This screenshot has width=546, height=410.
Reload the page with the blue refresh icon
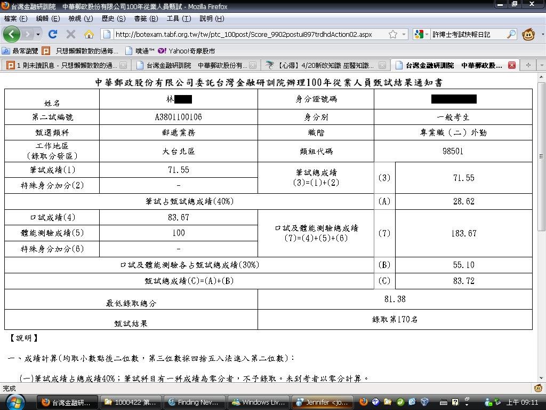pyautogui.click(x=53, y=34)
